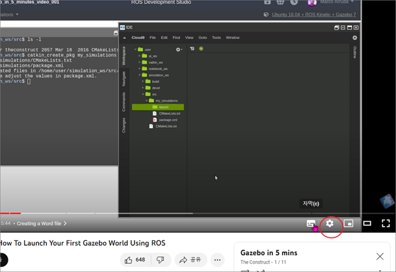Click the terminal line with catkin_create_pkg
The width and height of the screenshot is (396, 272).
point(59,55)
